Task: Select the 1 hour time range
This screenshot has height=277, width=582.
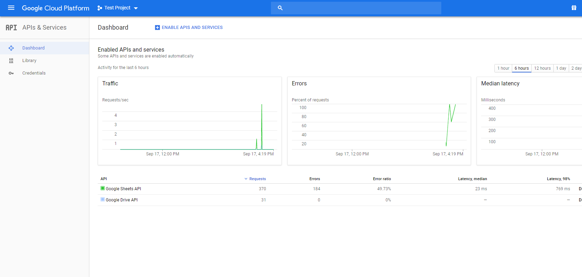Action: point(503,68)
